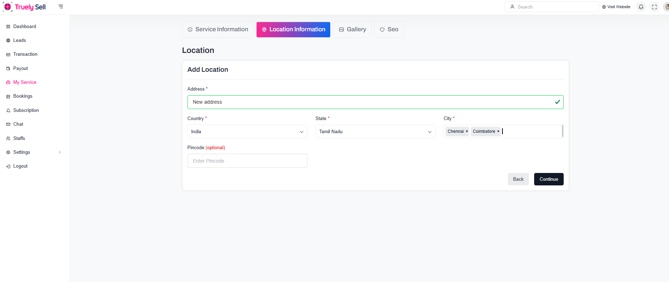Viewport: 669px width, 282px height.
Task: Focus the Enter Pincode field
Action: [247, 161]
